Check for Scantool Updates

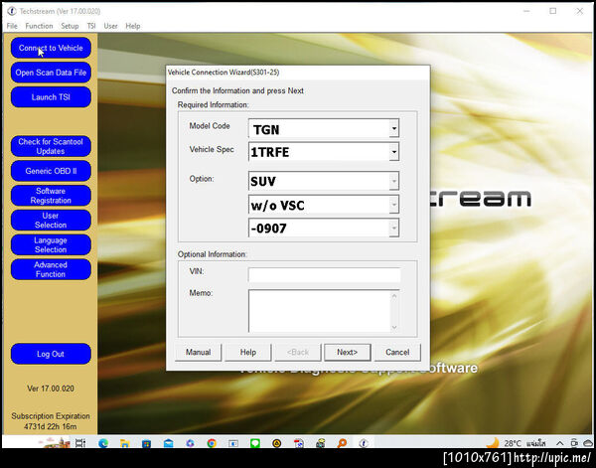coord(51,146)
